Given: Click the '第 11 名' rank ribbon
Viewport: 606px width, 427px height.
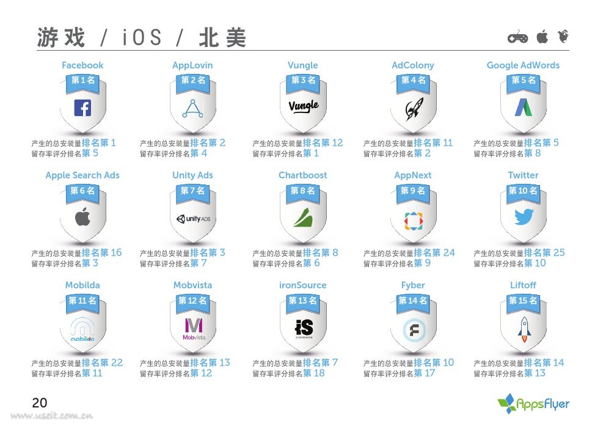Looking at the screenshot, I should (82, 302).
